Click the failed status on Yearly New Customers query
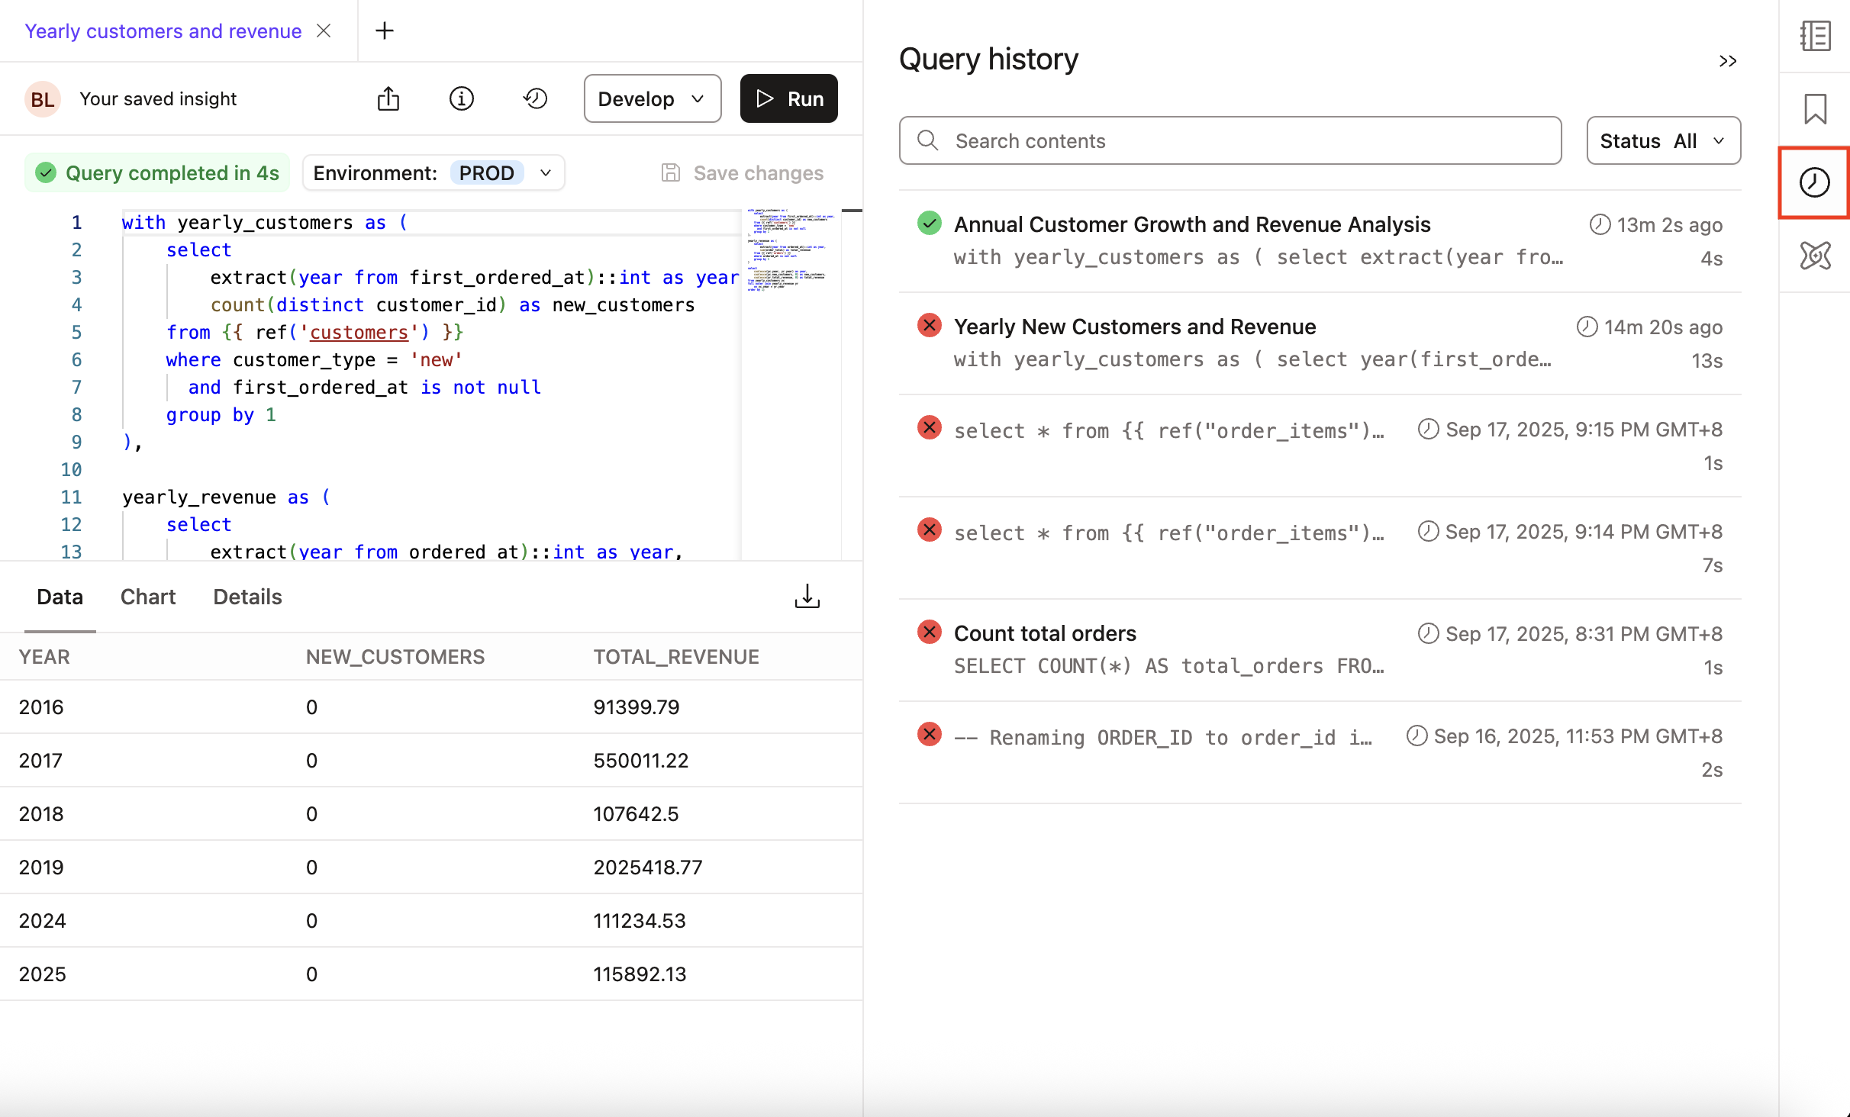The image size is (1850, 1117). tap(929, 325)
